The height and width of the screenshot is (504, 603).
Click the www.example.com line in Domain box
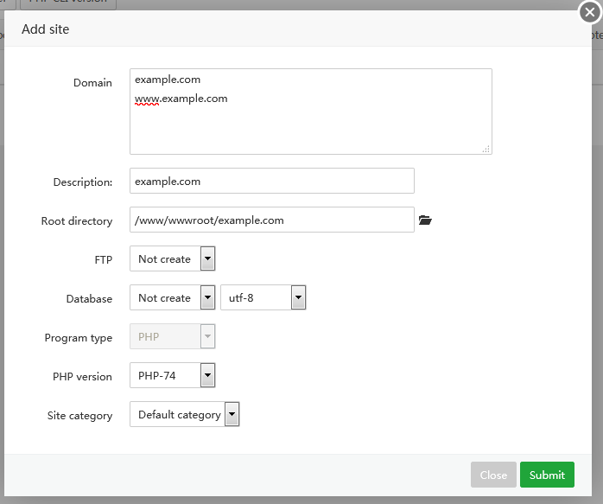(181, 99)
